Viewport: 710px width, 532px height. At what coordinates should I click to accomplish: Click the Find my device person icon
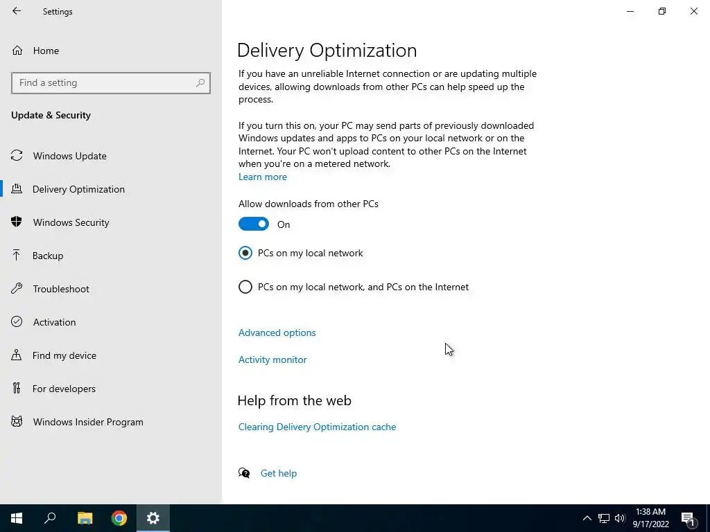17,355
